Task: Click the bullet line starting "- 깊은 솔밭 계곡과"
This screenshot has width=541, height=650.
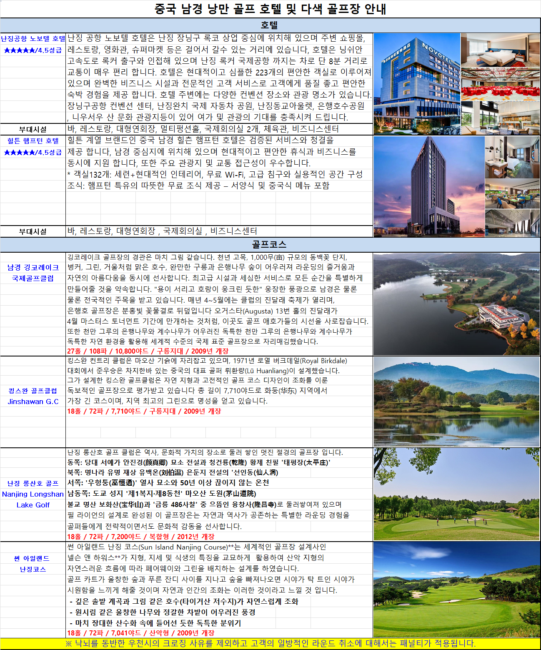Action: [x=183, y=601]
